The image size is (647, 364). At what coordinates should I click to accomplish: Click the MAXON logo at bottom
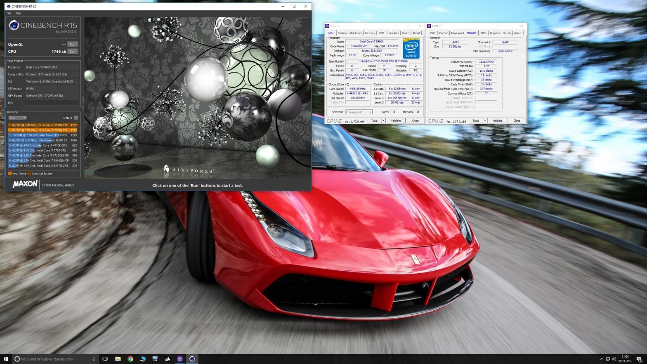point(25,184)
